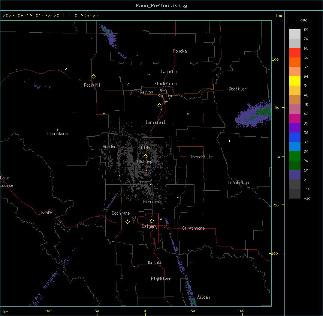Viewport: 323px width, 316px height.
Task: Select the Limestone label
Action: [57, 134]
